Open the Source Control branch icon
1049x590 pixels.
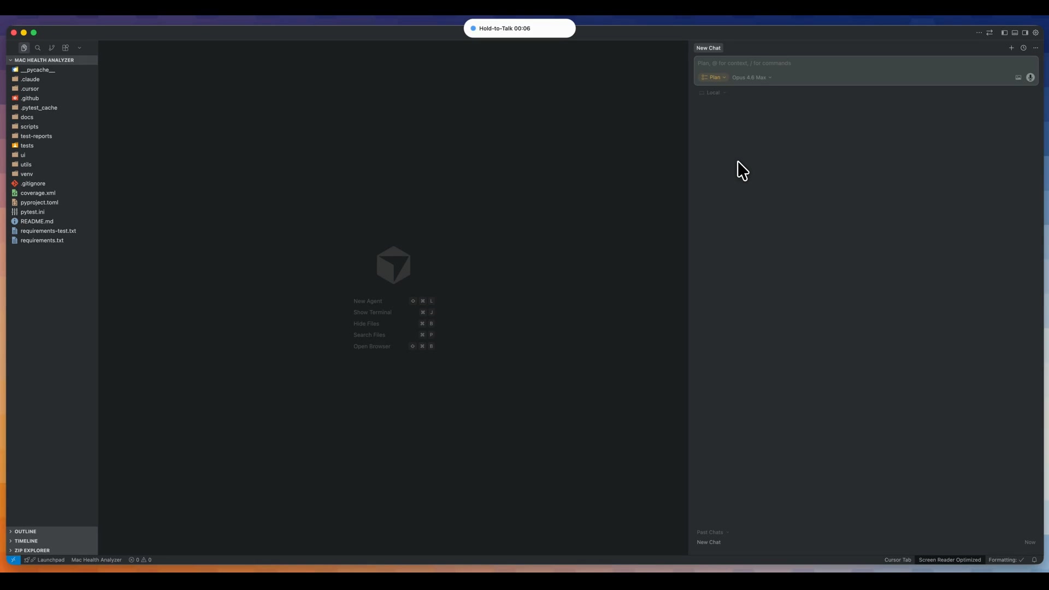pyautogui.click(x=51, y=48)
